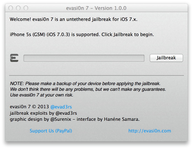The image size is (193, 149).
Task: Click the 'evasi0n 7 © 2013' copyright text
Action: [x=29, y=107]
